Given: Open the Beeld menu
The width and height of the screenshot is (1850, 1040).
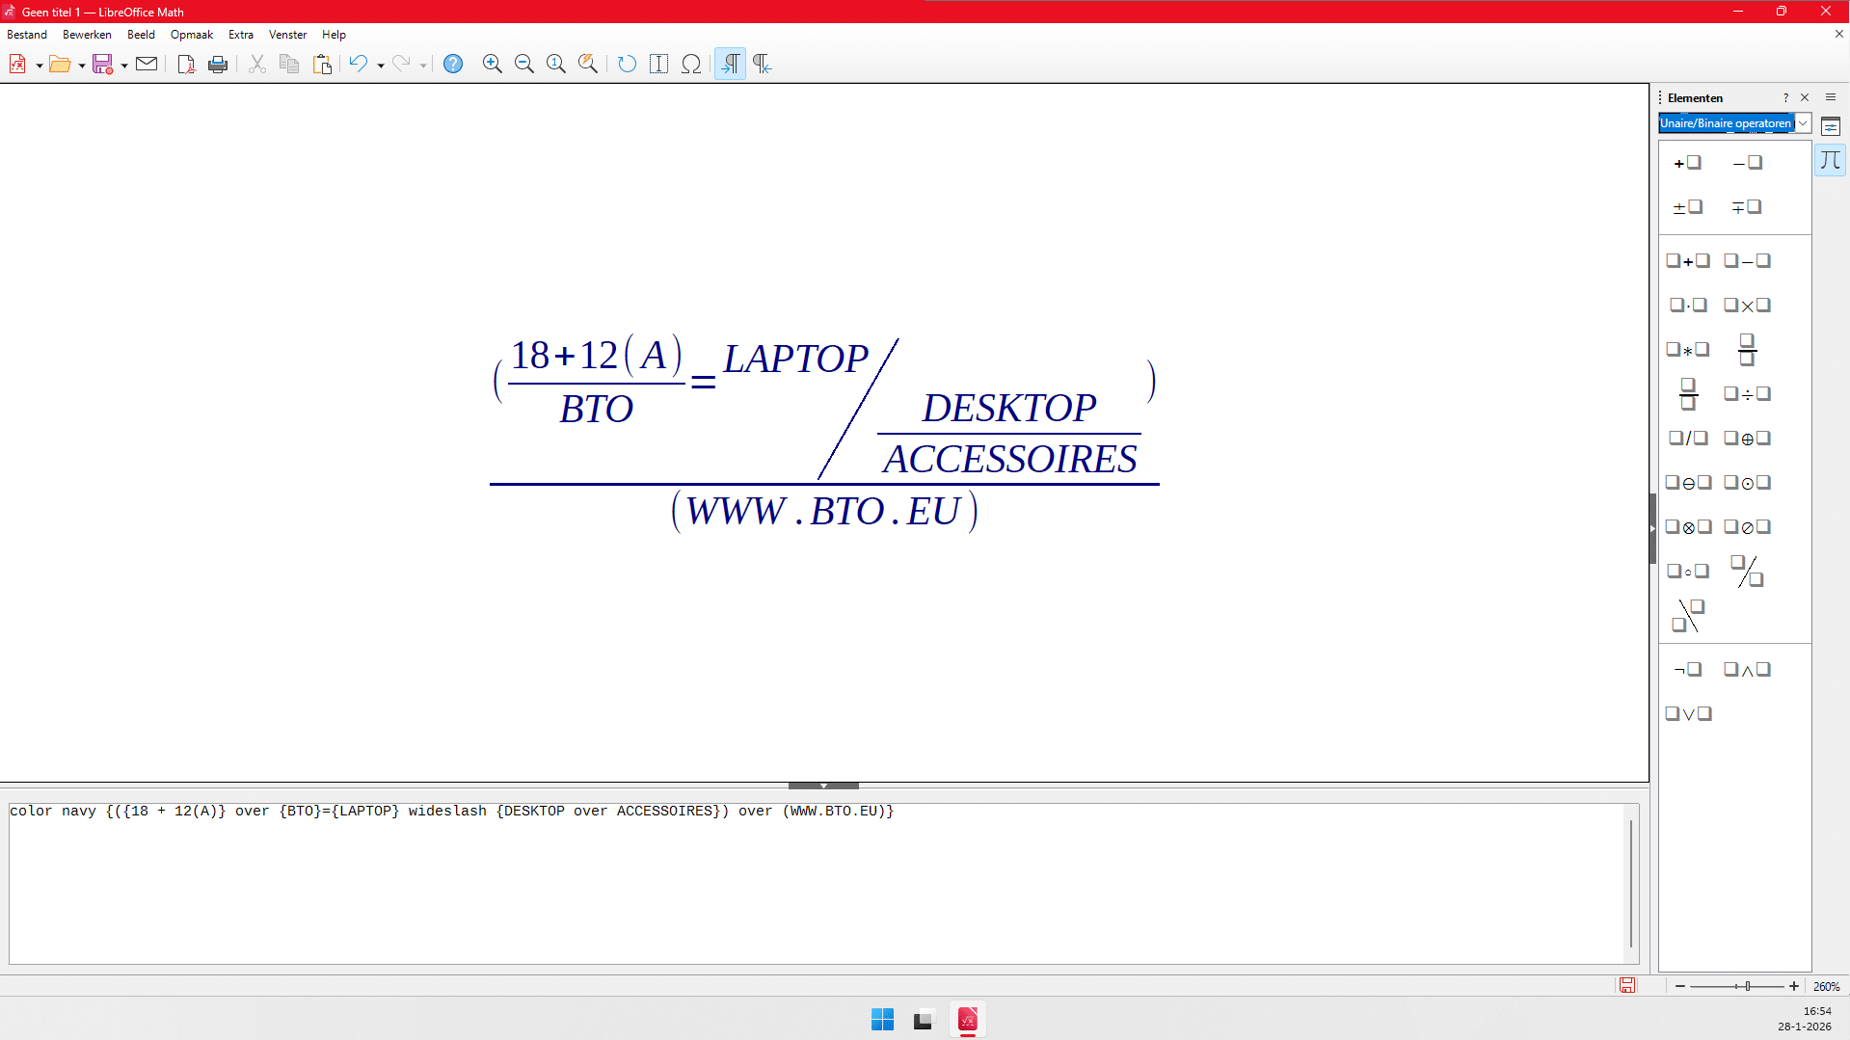Looking at the screenshot, I should (x=141, y=35).
